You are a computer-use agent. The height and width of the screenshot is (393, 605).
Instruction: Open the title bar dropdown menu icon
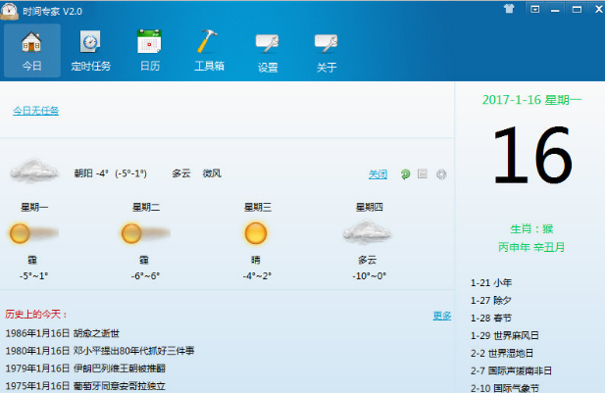tap(534, 9)
